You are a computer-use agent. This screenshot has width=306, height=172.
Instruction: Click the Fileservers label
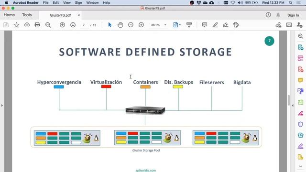tap(211, 82)
